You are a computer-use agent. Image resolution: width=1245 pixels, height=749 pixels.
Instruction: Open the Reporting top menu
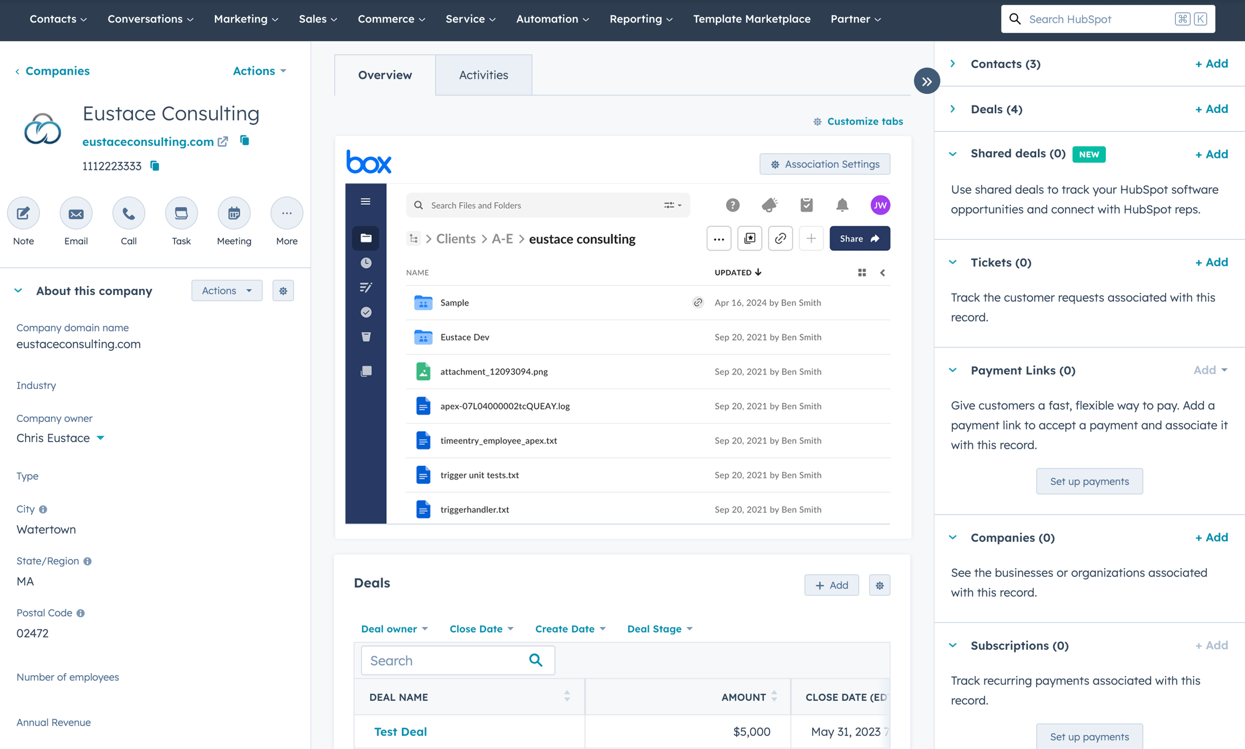click(641, 19)
